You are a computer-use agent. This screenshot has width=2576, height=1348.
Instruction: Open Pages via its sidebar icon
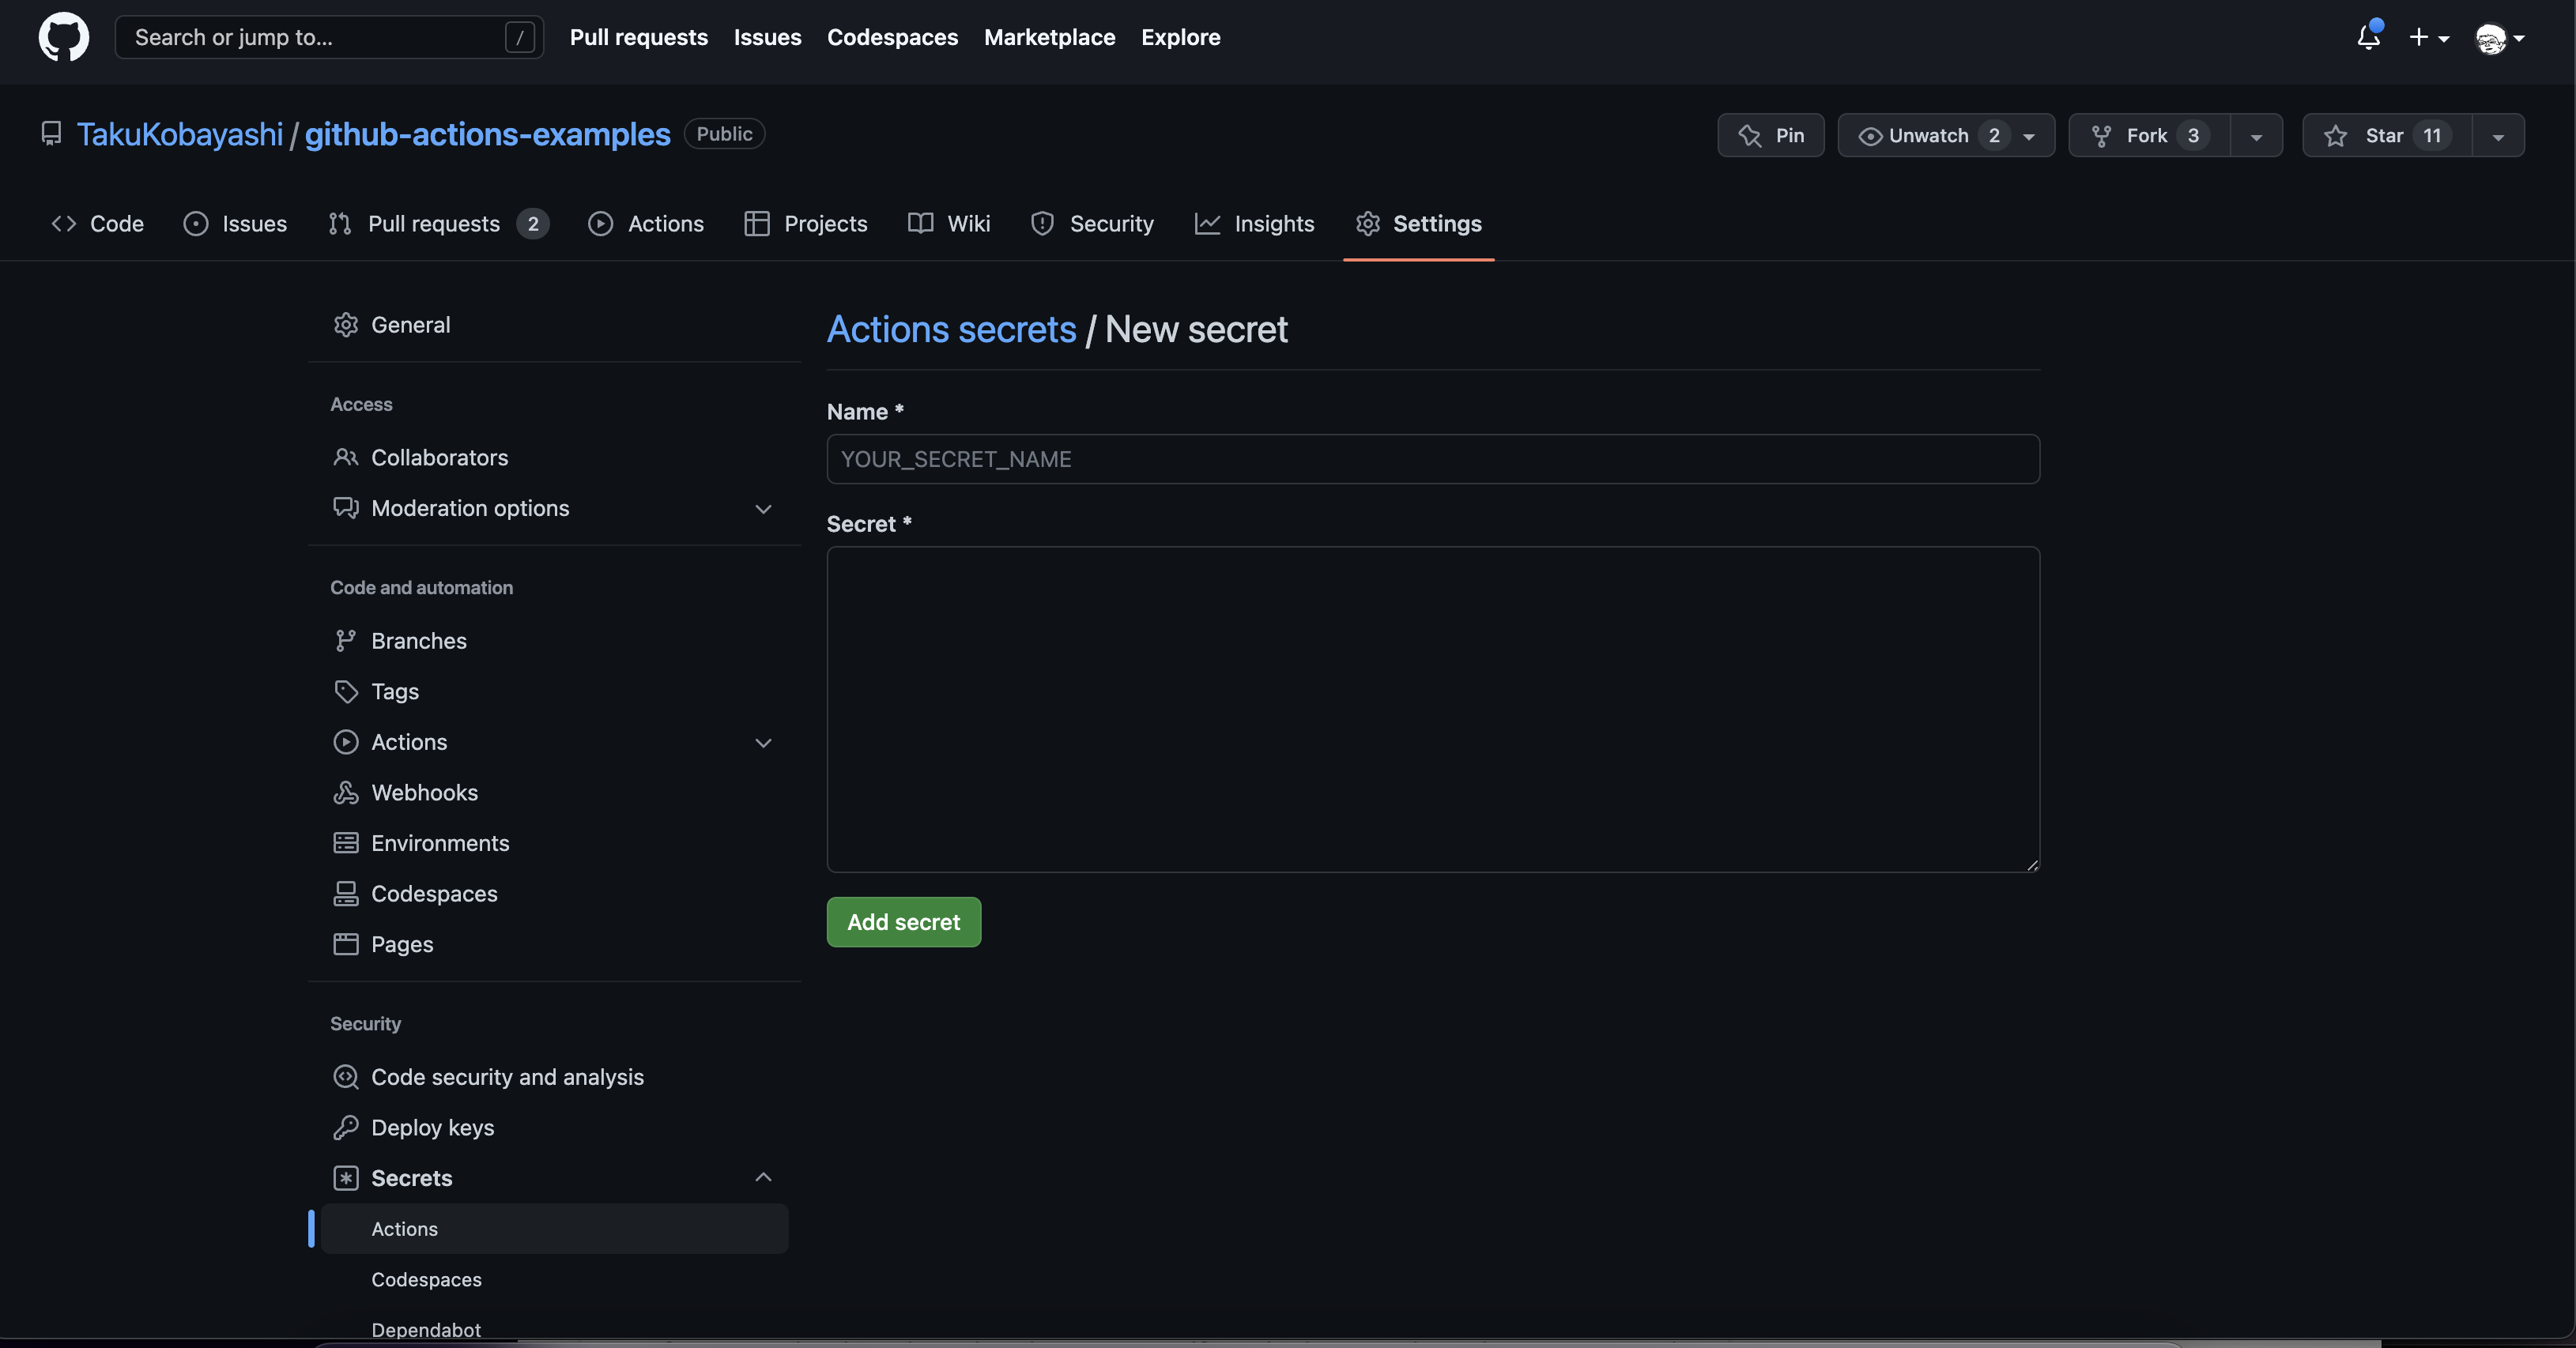click(345, 944)
